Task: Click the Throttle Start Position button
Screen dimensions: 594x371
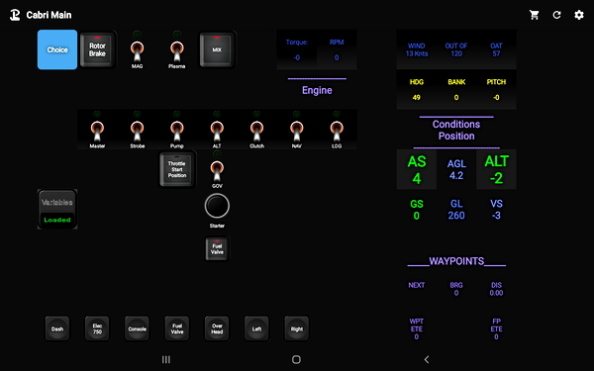Action: (177, 169)
